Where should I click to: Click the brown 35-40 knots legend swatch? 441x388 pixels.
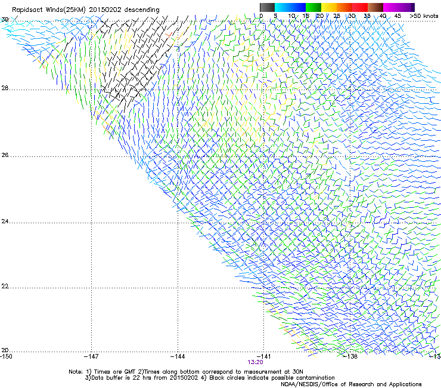point(375,7)
